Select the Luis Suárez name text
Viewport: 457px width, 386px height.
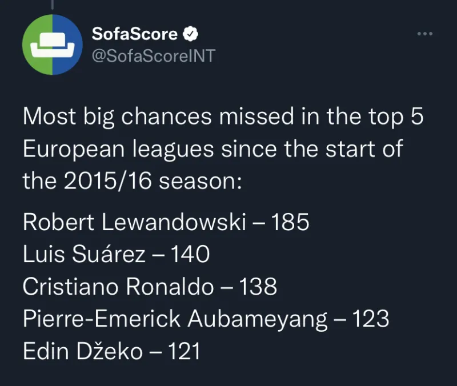[x=84, y=254]
